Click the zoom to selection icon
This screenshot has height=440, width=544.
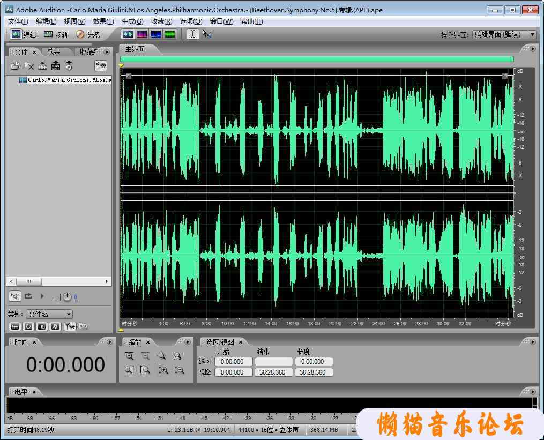tap(177, 356)
